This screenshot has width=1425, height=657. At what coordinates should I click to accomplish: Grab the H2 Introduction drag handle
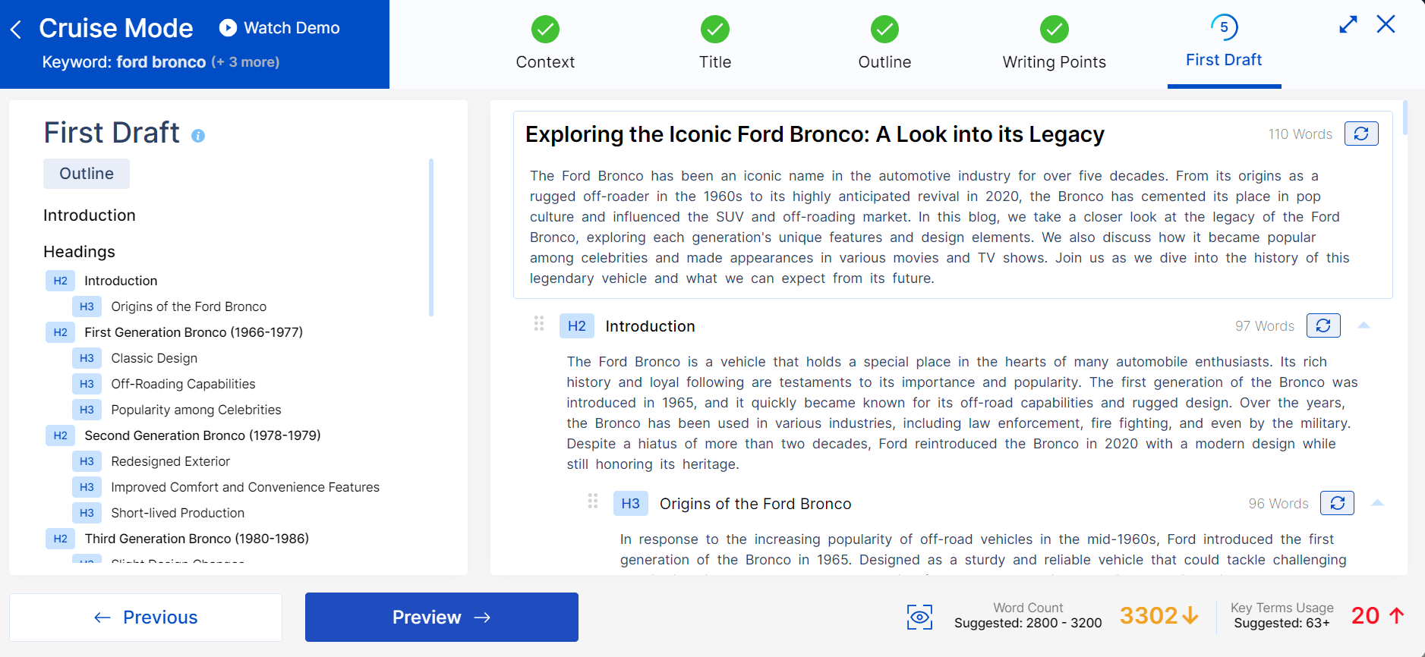539,324
